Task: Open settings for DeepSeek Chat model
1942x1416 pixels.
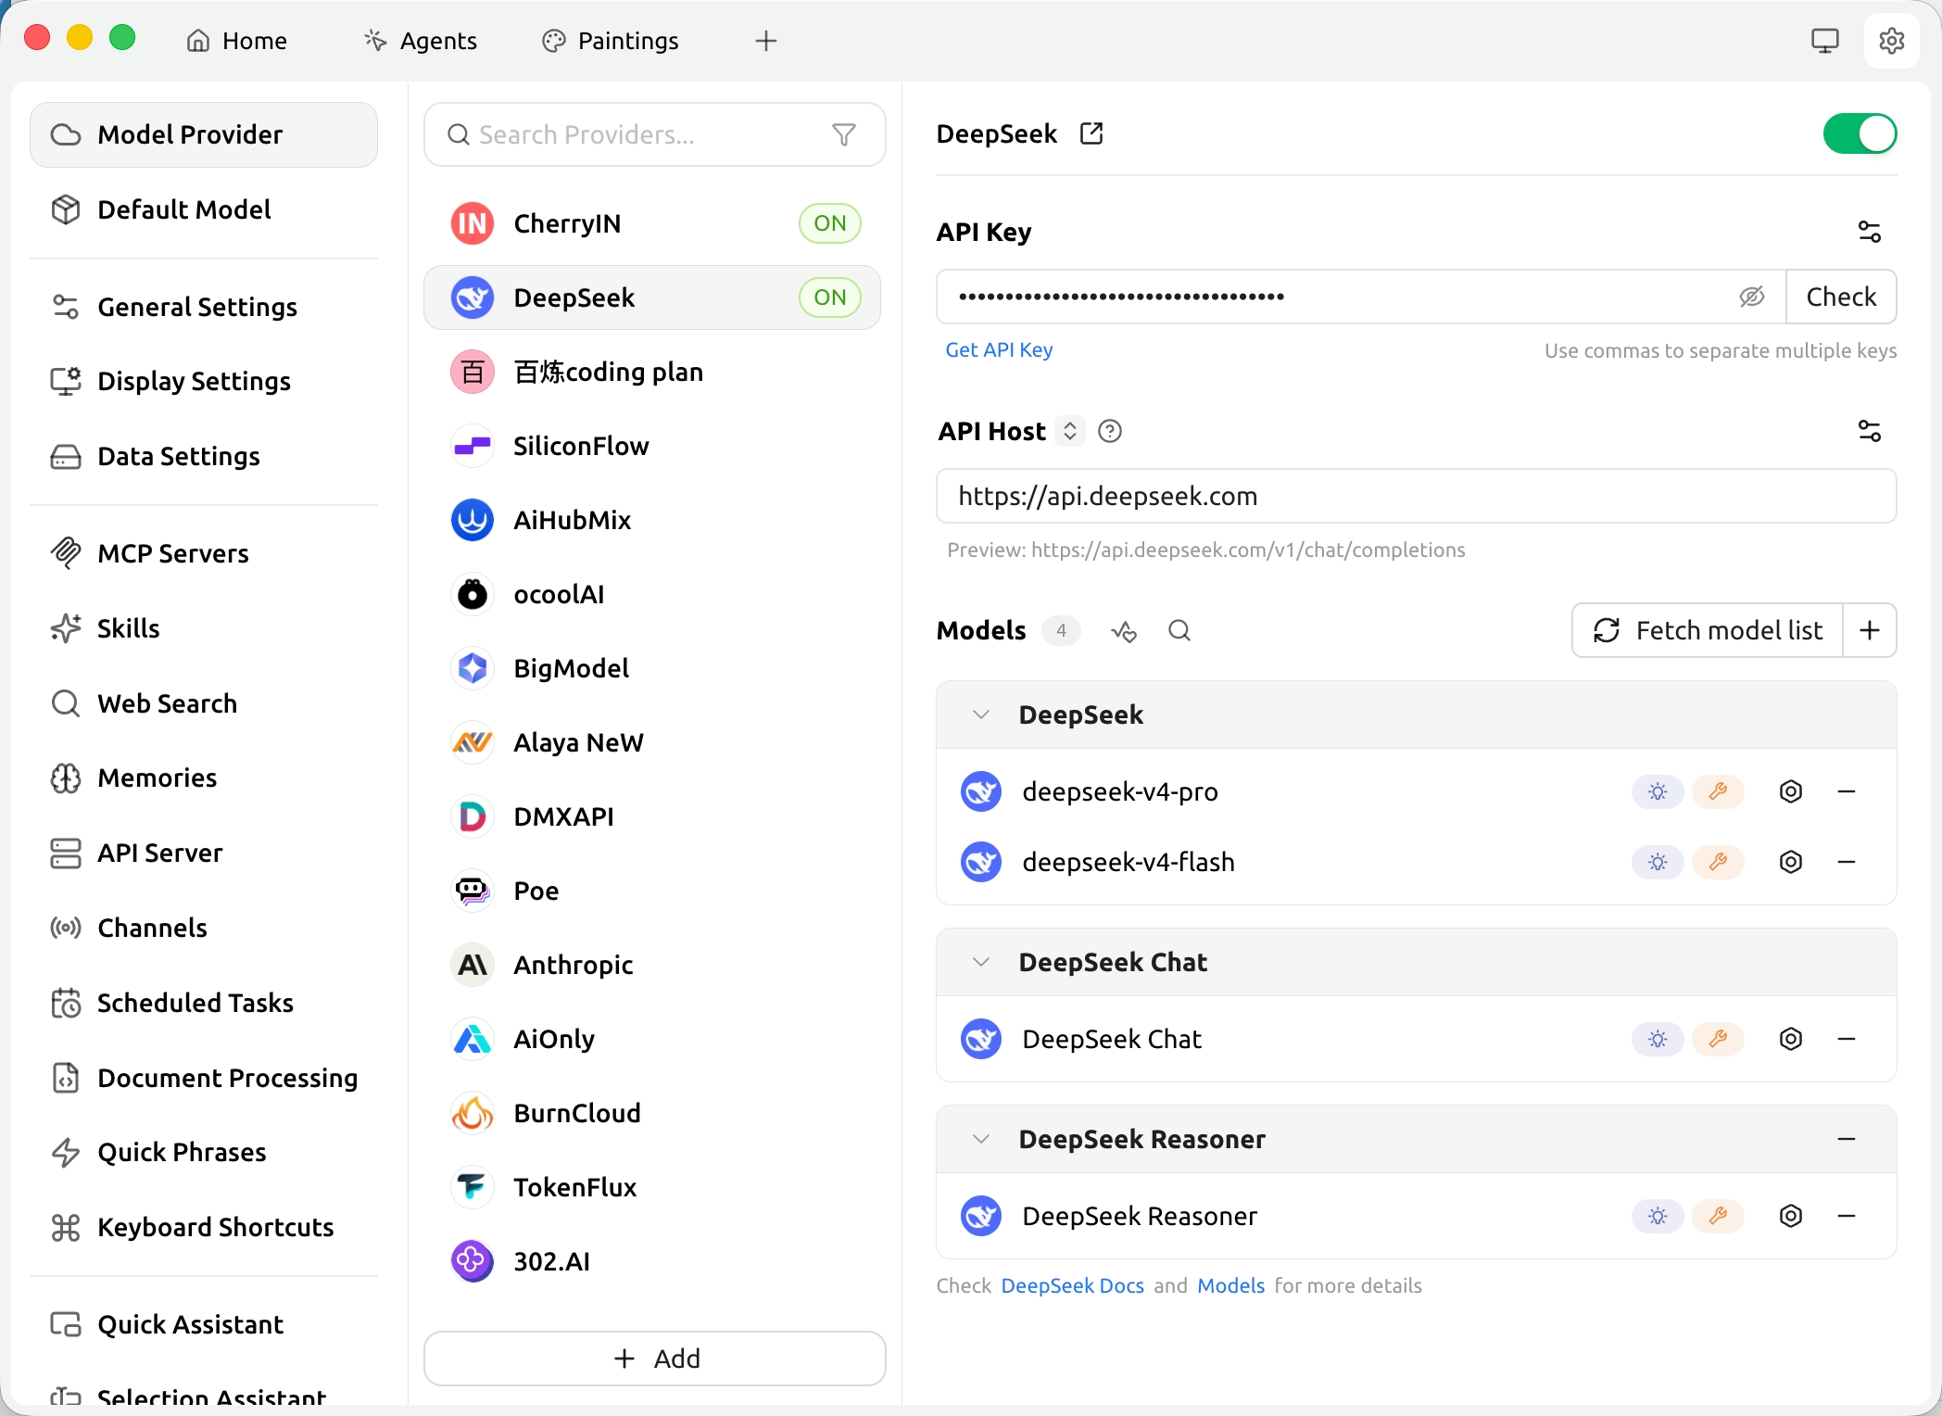Action: tap(1791, 1039)
